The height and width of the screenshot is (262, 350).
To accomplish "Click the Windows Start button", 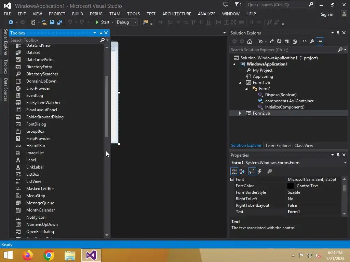I will pos(8,255).
